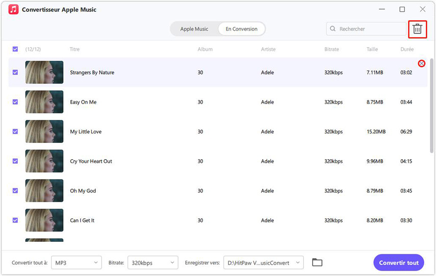The width and height of the screenshot is (436, 276).
Task: Click the 15.20MB size value
Action: 376,131
